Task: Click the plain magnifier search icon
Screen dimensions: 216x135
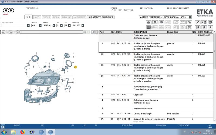Action: click(18, 32)
